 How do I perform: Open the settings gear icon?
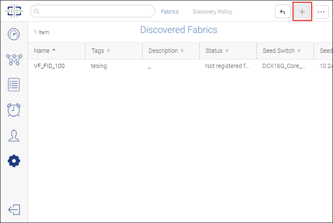14,161
